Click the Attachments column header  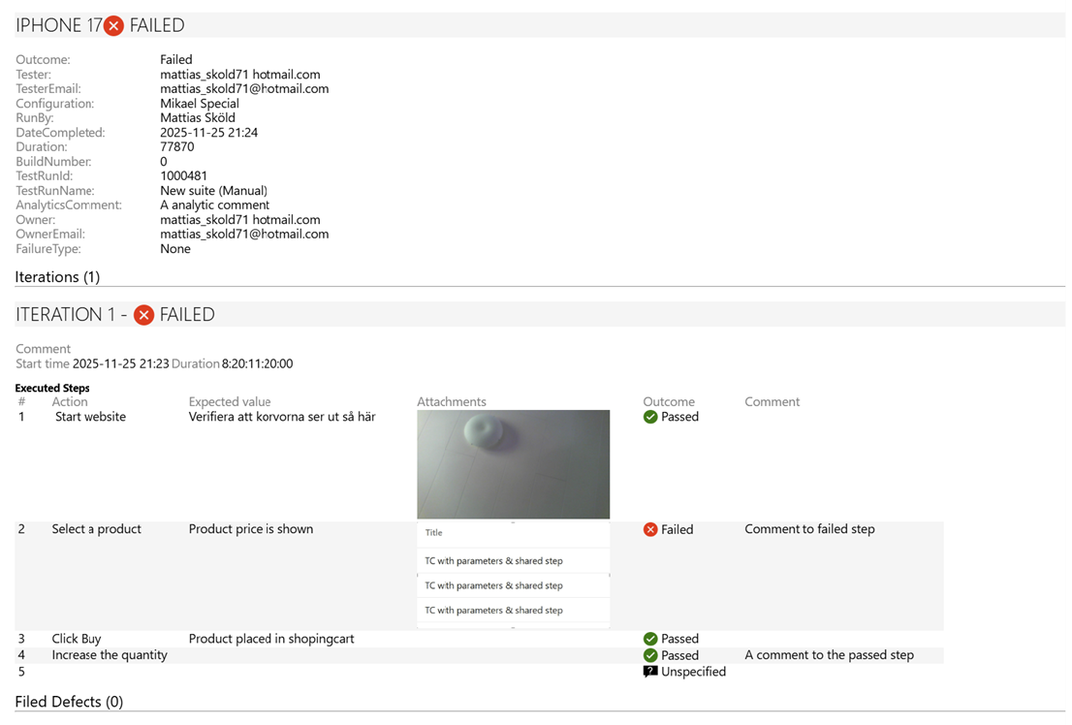coord(452,402)
